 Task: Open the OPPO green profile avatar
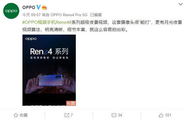(11, 11)
